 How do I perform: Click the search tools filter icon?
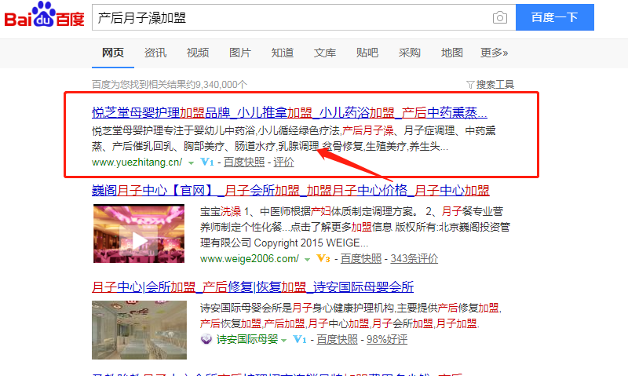click(470, 84)
